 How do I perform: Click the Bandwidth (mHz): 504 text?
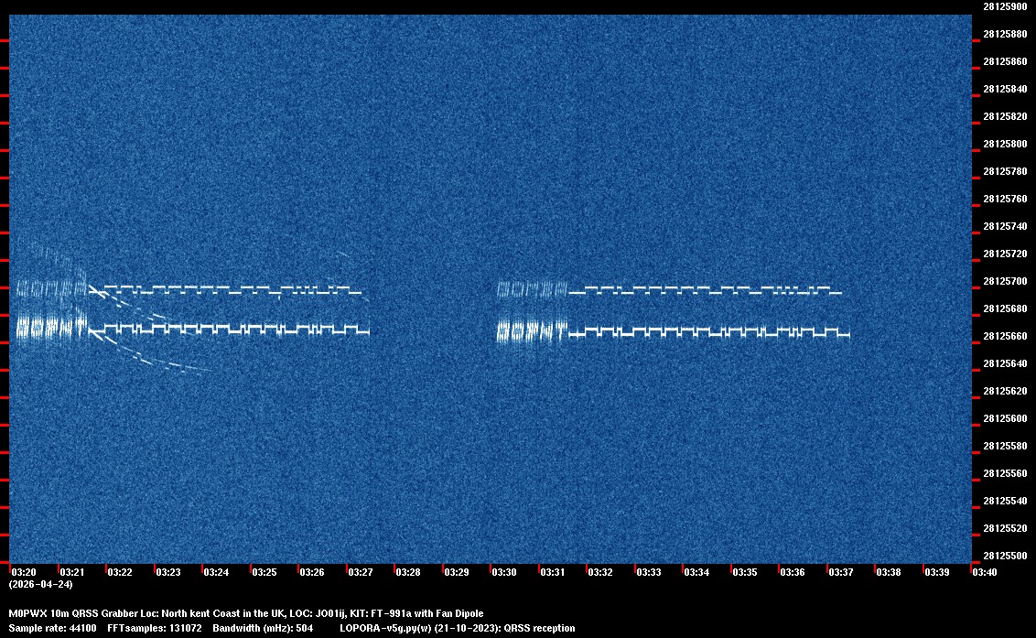263,628
